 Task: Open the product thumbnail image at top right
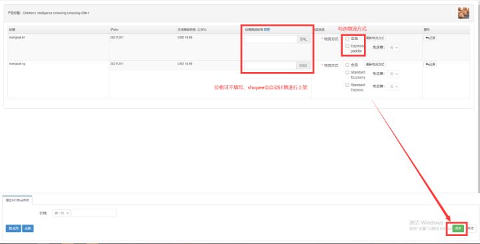pos(463,13)
